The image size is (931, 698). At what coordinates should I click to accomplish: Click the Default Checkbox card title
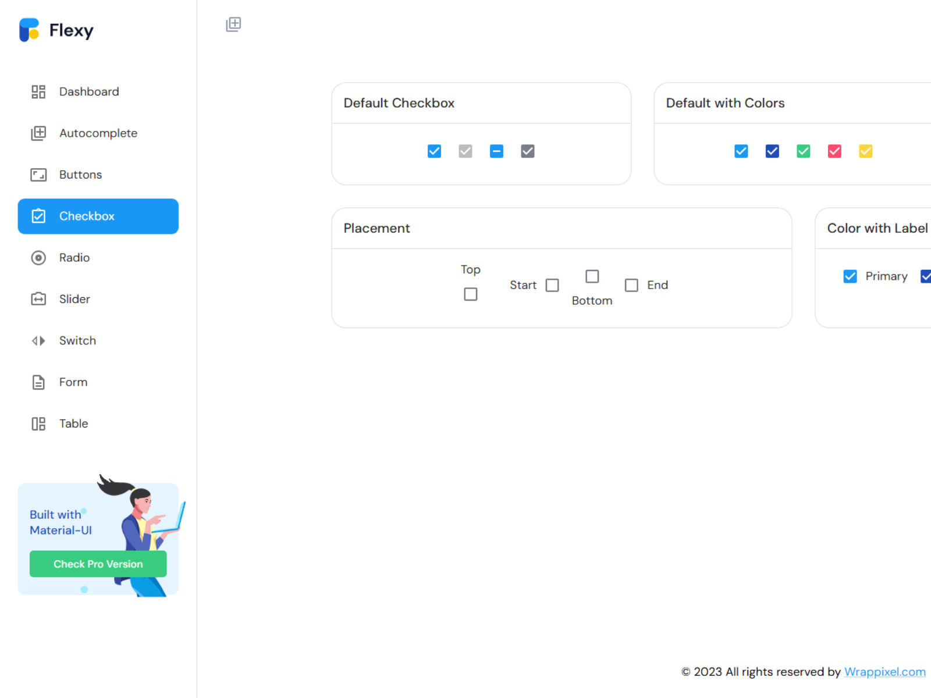tap(399, 103)
